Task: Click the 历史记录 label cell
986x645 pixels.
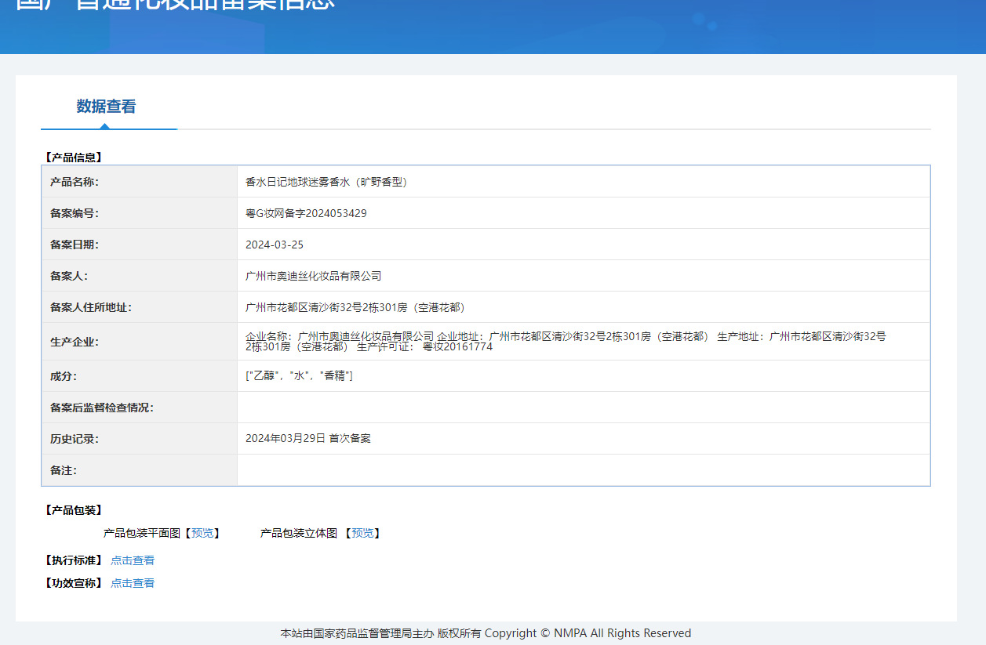Action: point(140,439)
